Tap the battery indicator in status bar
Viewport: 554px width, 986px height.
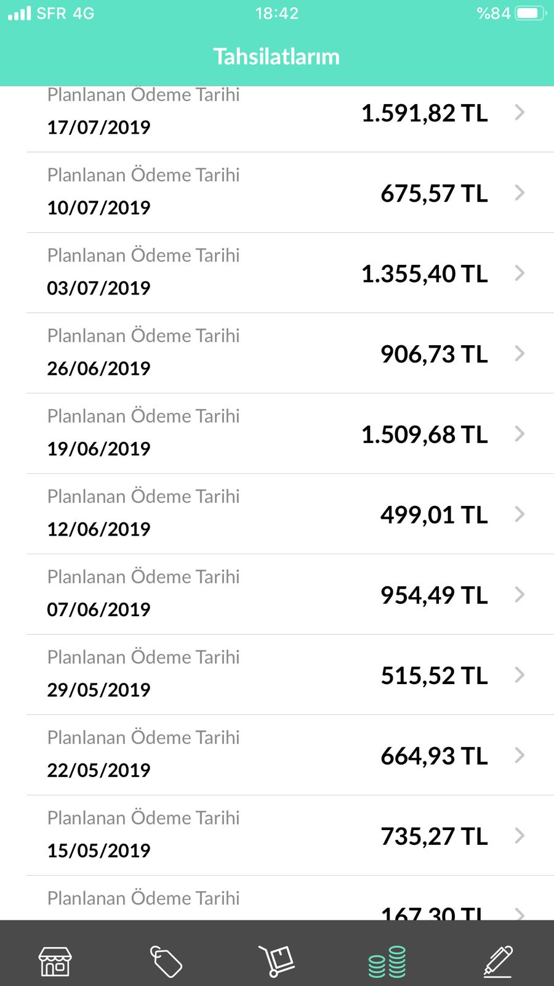[531, 14]
